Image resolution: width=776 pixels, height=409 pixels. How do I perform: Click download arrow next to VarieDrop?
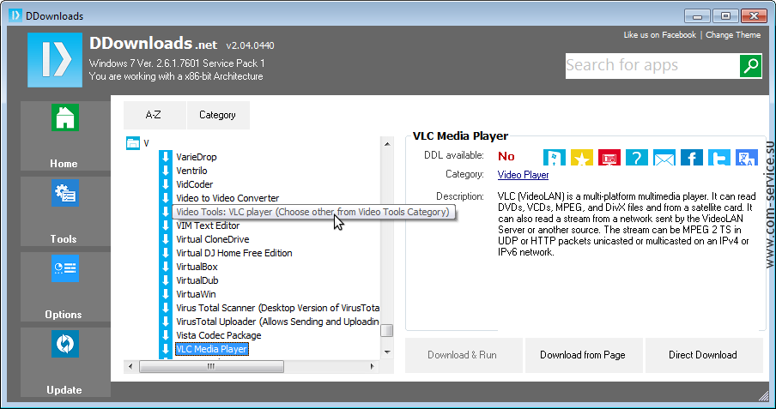[x=166, y=157]
